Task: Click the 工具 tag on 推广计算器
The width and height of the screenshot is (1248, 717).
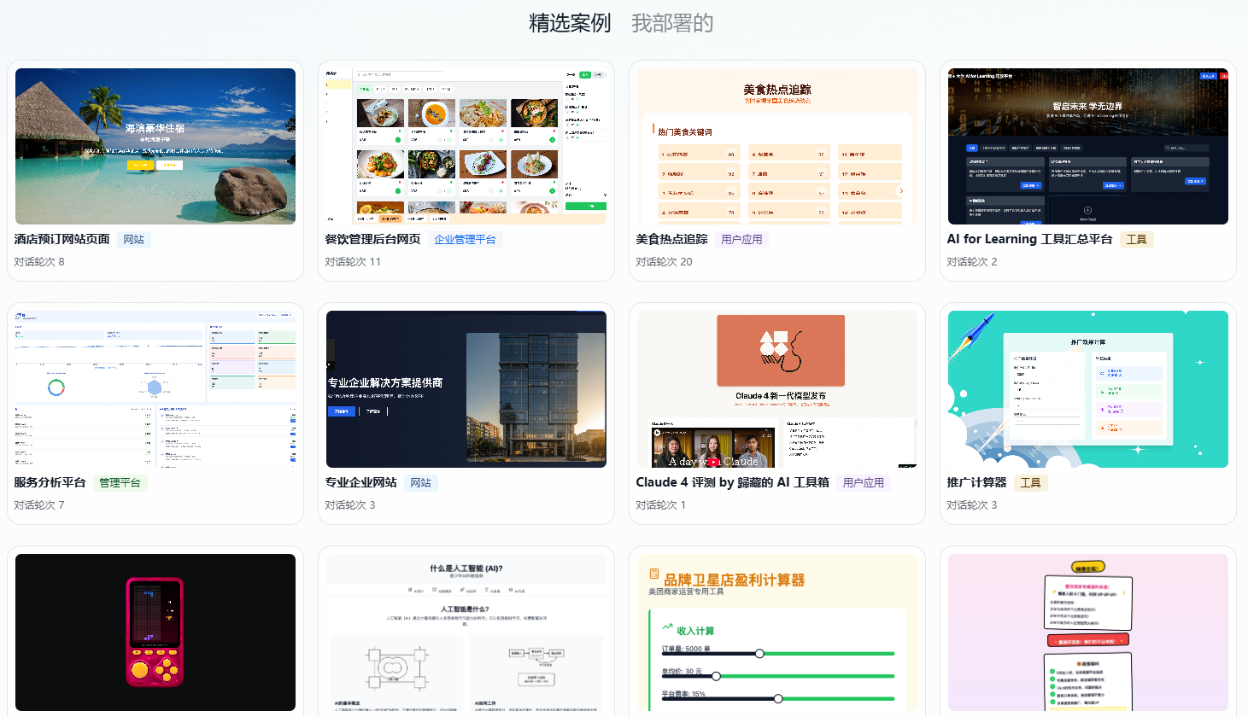Action: 1030,482
